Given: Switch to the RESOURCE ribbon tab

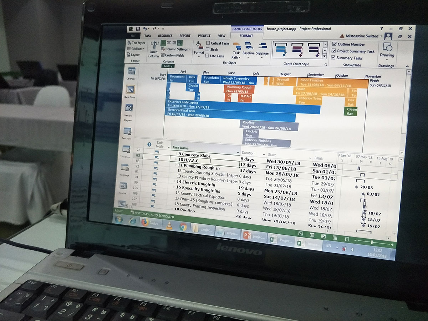Looking at the screenshot, I should click(x=165, y=36).
